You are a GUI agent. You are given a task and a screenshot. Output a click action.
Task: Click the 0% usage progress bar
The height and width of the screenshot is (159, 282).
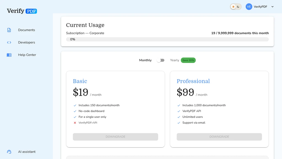[167, 39]
